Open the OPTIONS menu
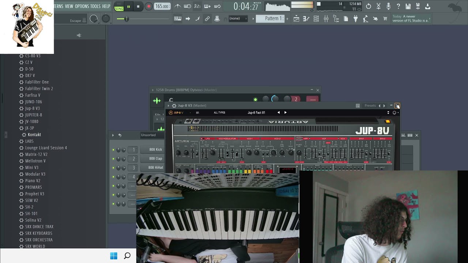Image resolution: width=468 pixels, height=263 pixels. coord(82,6)
